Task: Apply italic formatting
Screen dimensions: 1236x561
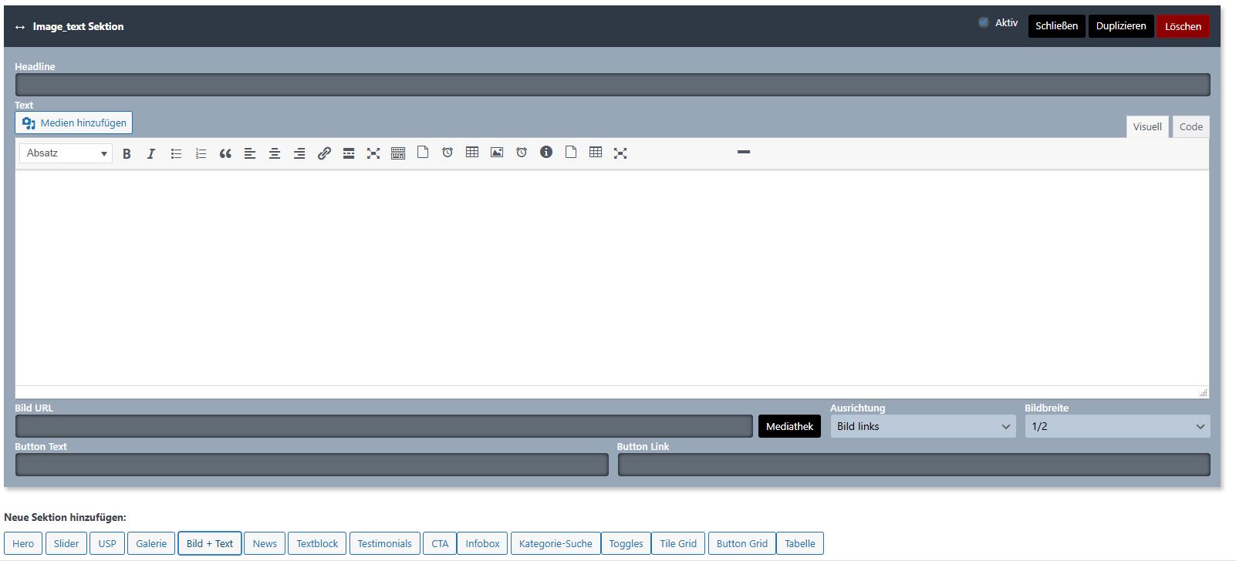Action: click(151, 153)
